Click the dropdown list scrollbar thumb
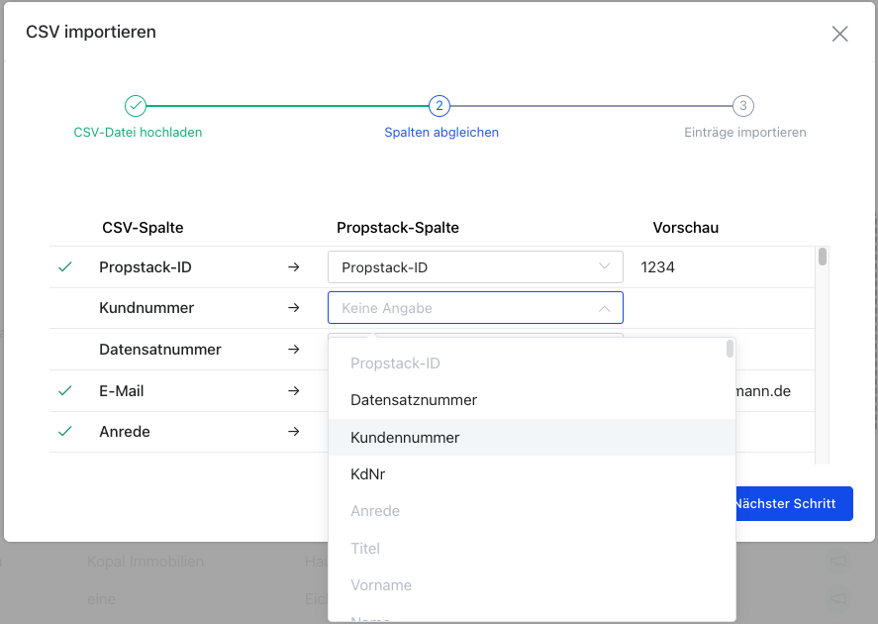The height and width of the screenshot is (624, 878). 730,349
